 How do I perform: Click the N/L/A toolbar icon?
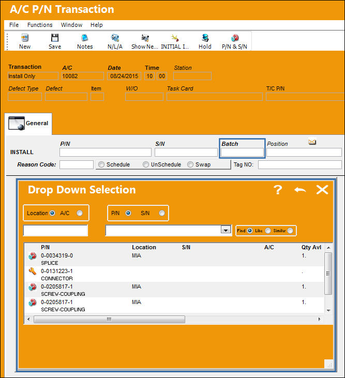point(115,38)
